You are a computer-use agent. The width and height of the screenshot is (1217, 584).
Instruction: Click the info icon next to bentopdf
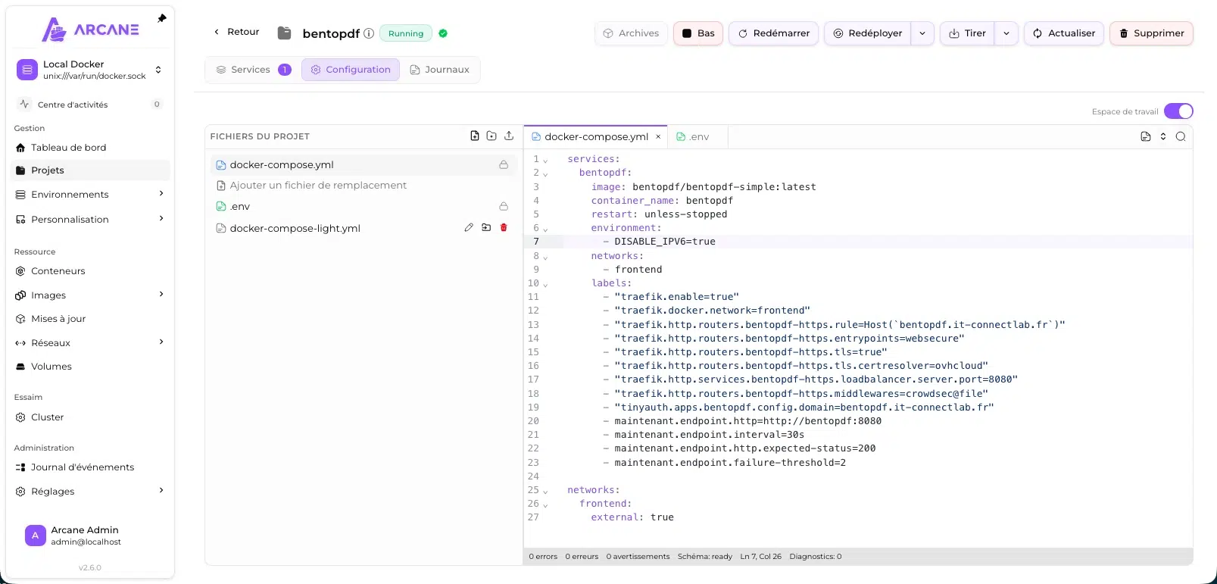369,33
